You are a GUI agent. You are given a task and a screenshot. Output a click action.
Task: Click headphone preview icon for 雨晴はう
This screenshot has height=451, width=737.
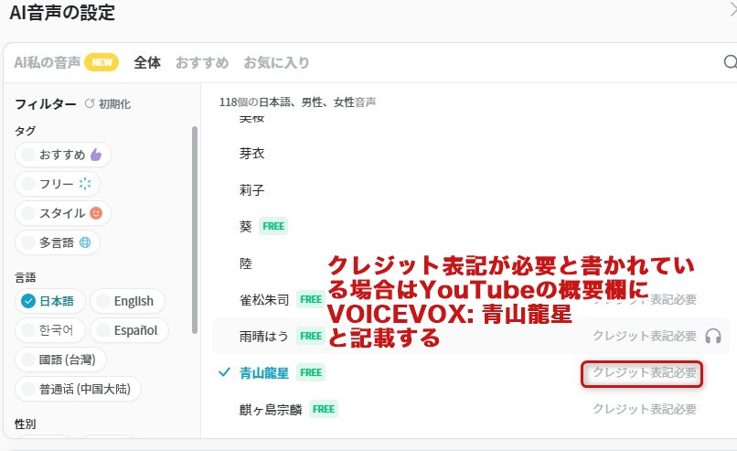(x=714, y=336)
